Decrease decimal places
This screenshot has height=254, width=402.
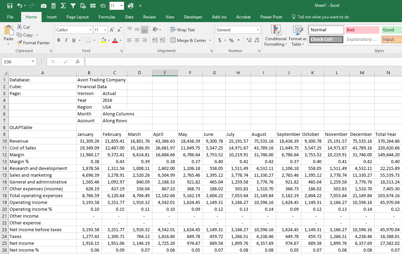pyautogui.click(x=257, y=40)
